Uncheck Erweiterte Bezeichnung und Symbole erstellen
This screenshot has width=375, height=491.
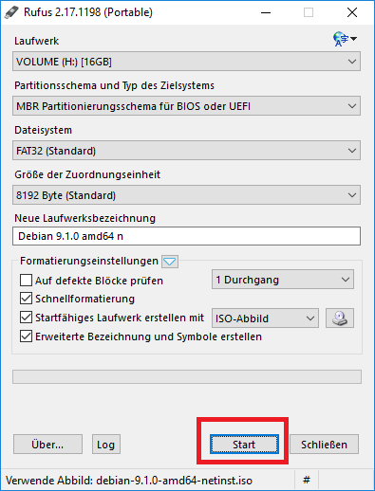point(26,336)
